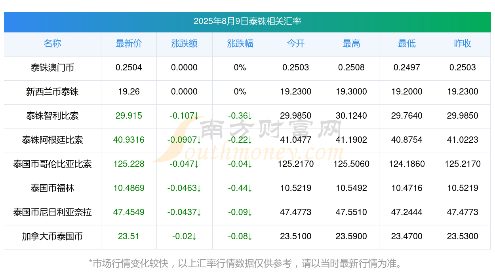Click the low value 29.7640

coord(407,116)
